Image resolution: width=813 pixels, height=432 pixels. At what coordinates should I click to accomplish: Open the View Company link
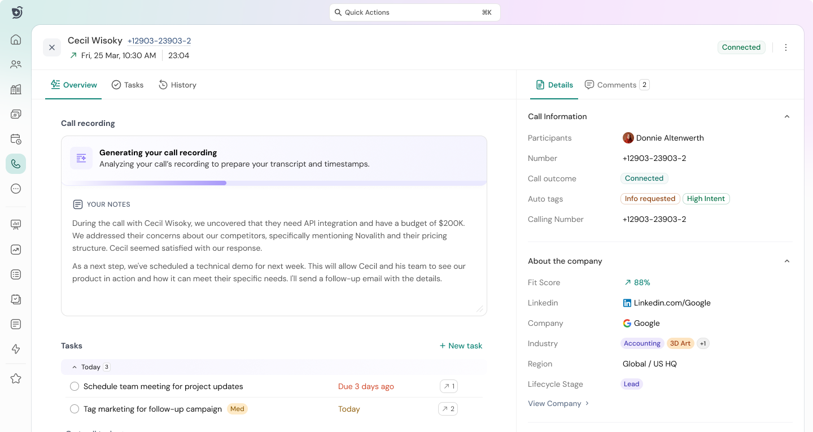[x=559, y=403]
